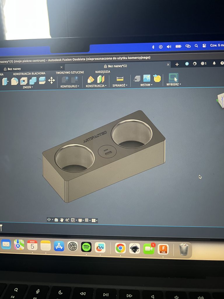
Task: Click the Combine bodies tool icon
Action: click(x=33, y=81)
